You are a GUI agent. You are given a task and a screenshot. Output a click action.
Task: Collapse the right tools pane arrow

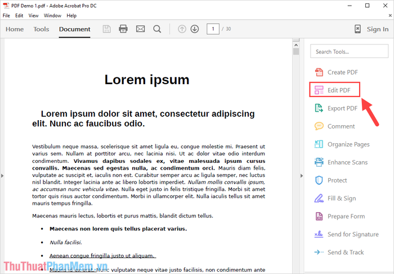[x=302, y=176]
